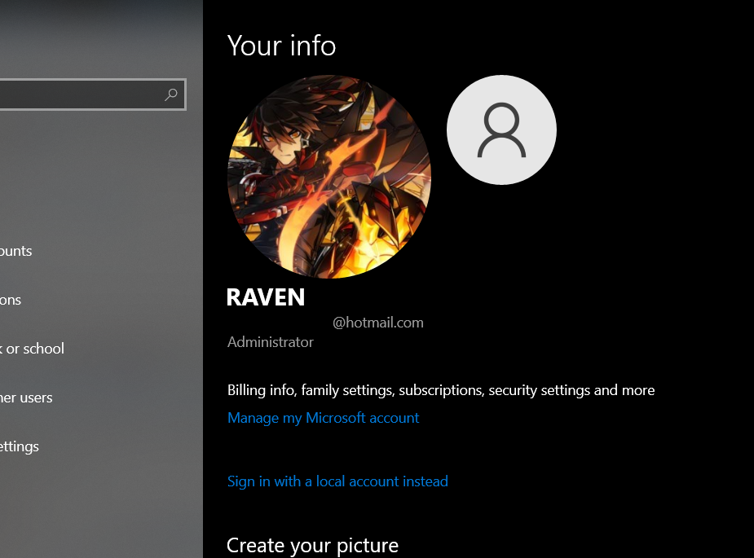The width and height of the screenshot is (754, 558).
Task: Click the @hotmail.com email text
Action: (378, 323)
